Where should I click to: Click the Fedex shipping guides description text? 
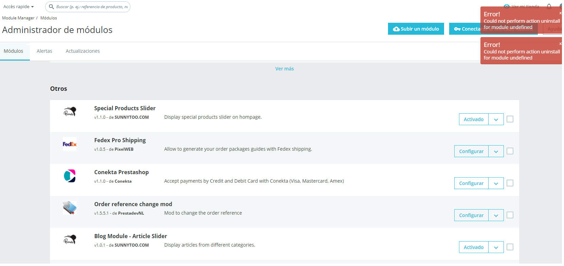pyautogui.click(x=238, y=149)
